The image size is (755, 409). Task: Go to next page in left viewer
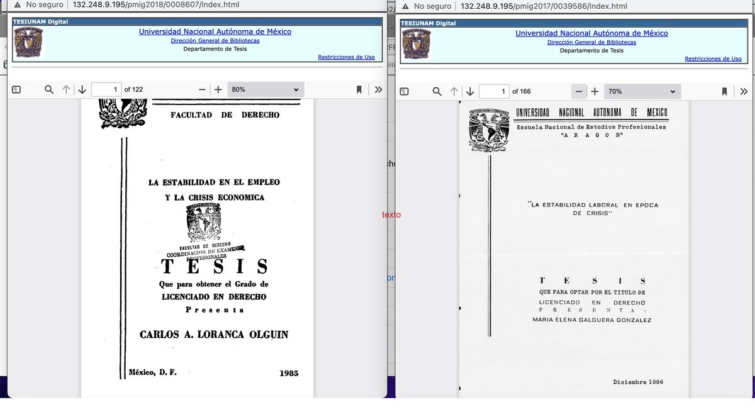(82, 89)
